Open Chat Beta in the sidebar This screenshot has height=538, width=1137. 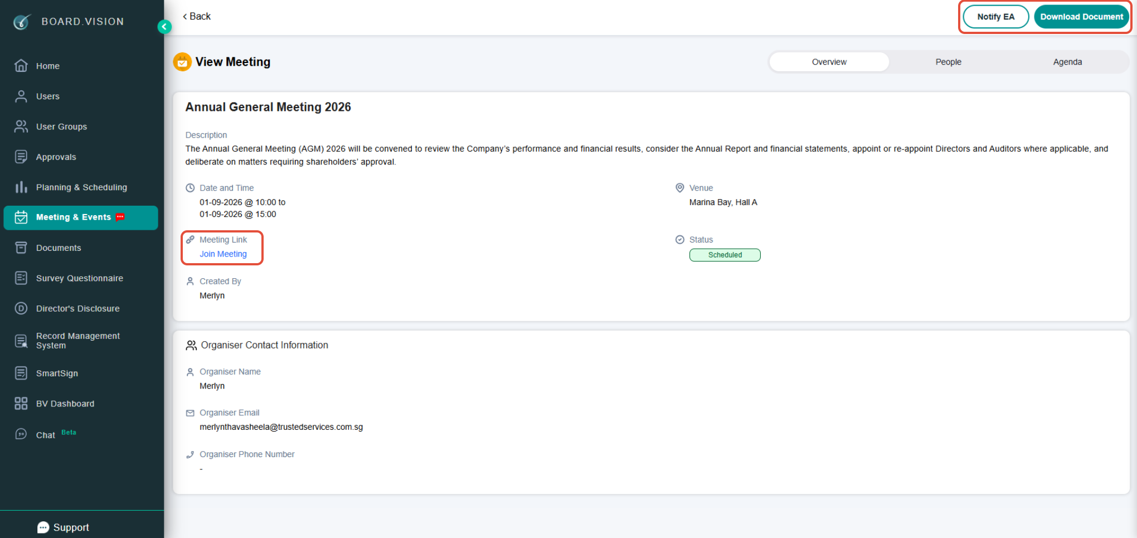pyautogui.click(x=81, y=434)
